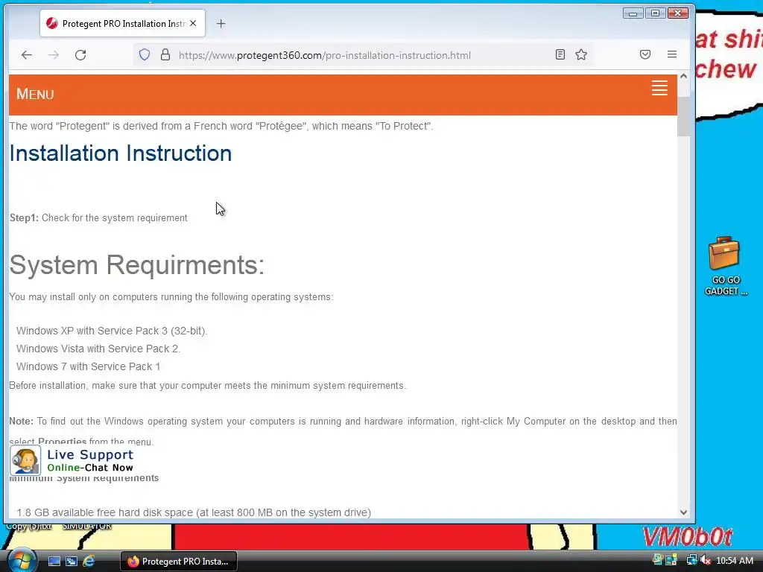Select the Protegent PRO Installation tab
The width and height of the screenshot is (763, 572).
tap(123, 23)
